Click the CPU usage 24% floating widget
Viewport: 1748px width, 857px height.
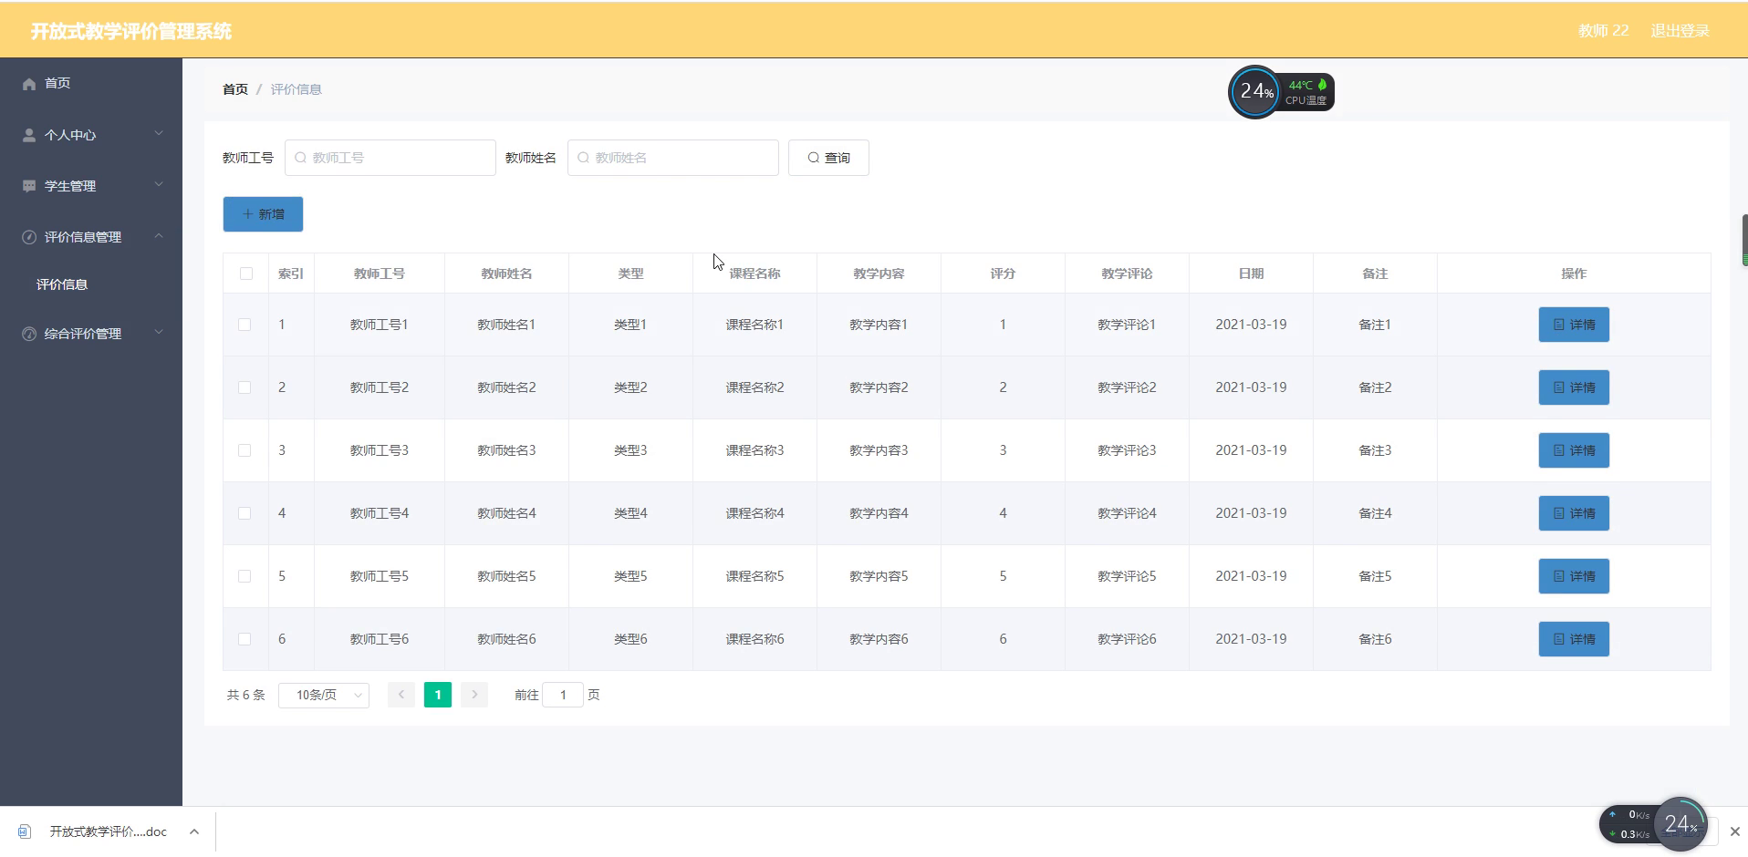(x=1281, y=92)
